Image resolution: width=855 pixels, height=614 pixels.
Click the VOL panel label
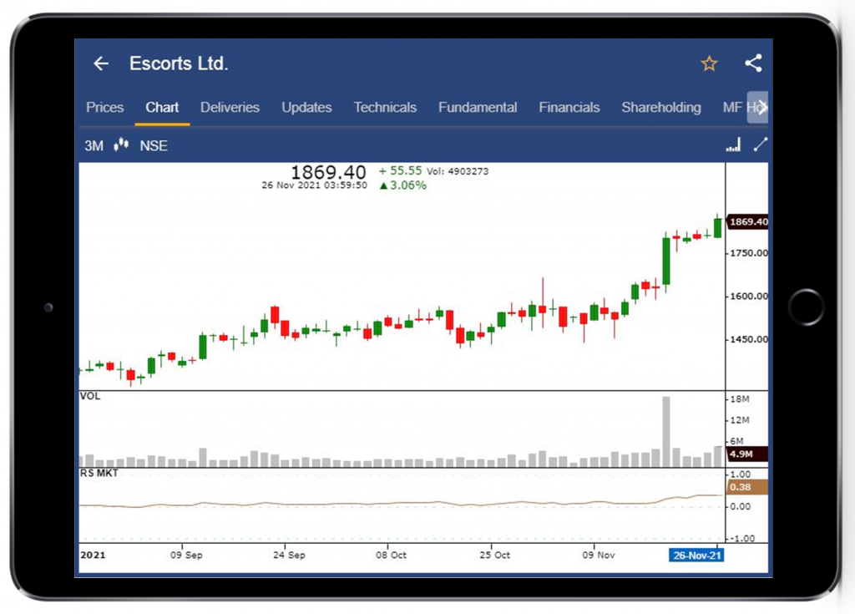pos(90,396)
